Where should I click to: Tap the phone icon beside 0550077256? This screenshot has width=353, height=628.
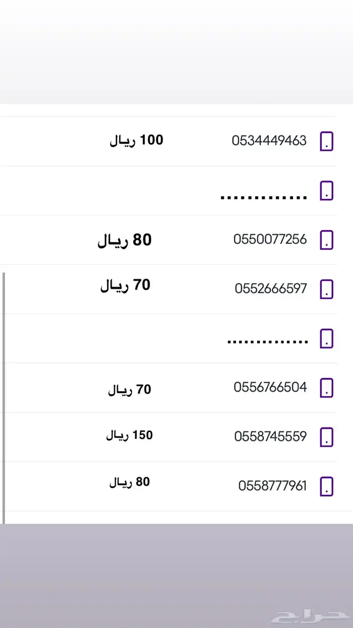[x=326, y=240]
